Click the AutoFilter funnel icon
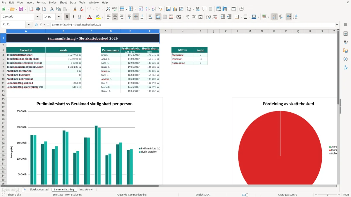 160,9
